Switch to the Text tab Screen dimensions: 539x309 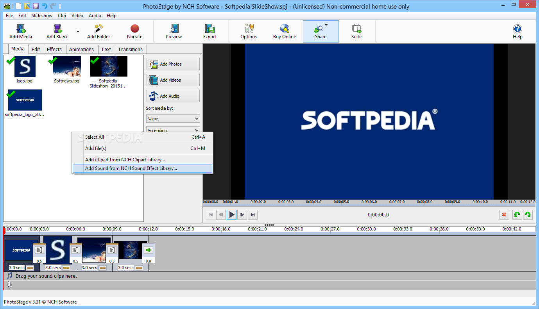click(x=106, y=49)
